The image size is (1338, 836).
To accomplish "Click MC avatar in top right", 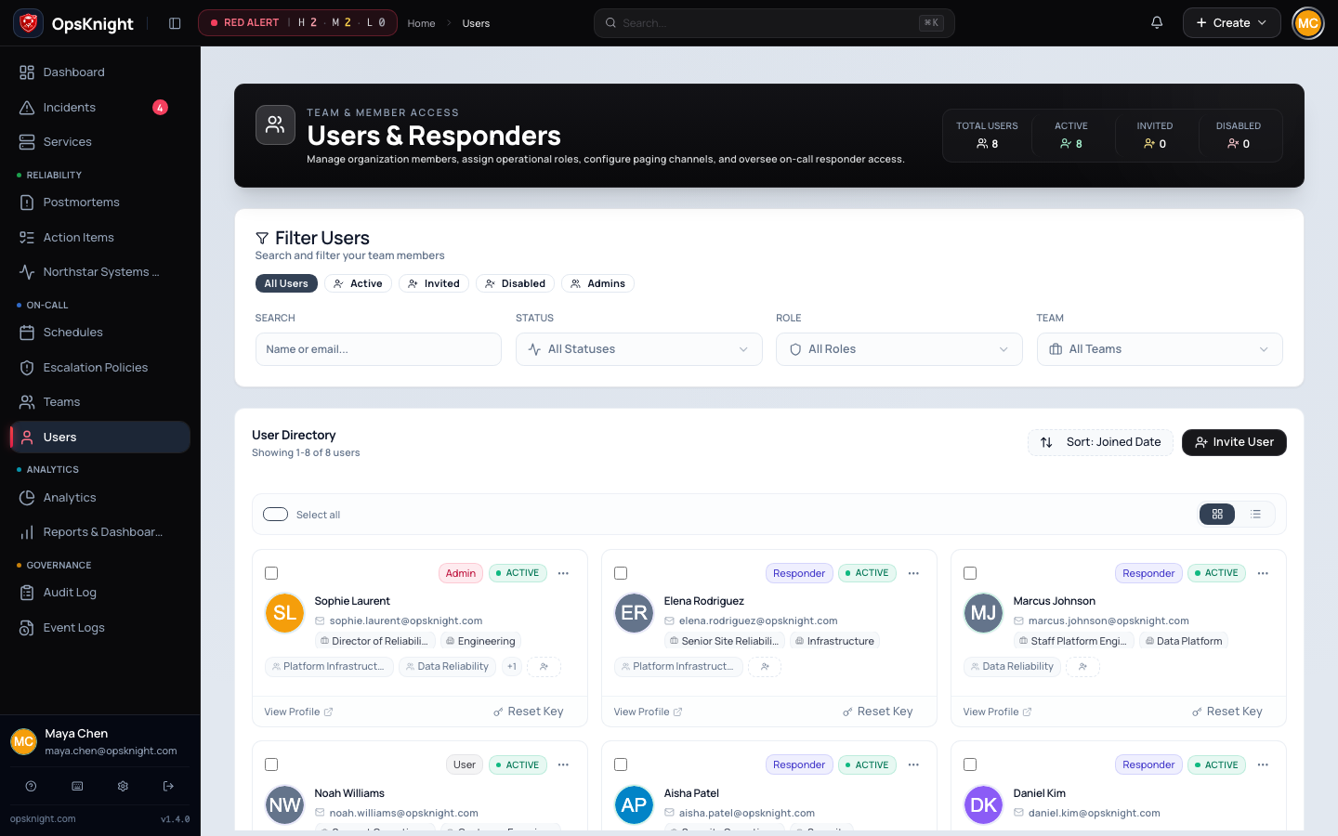I will [x=1307, y=23].
